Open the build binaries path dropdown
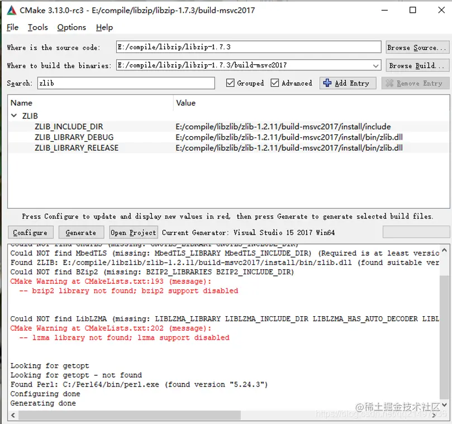452x424 pixels. (x=375, y=66)
